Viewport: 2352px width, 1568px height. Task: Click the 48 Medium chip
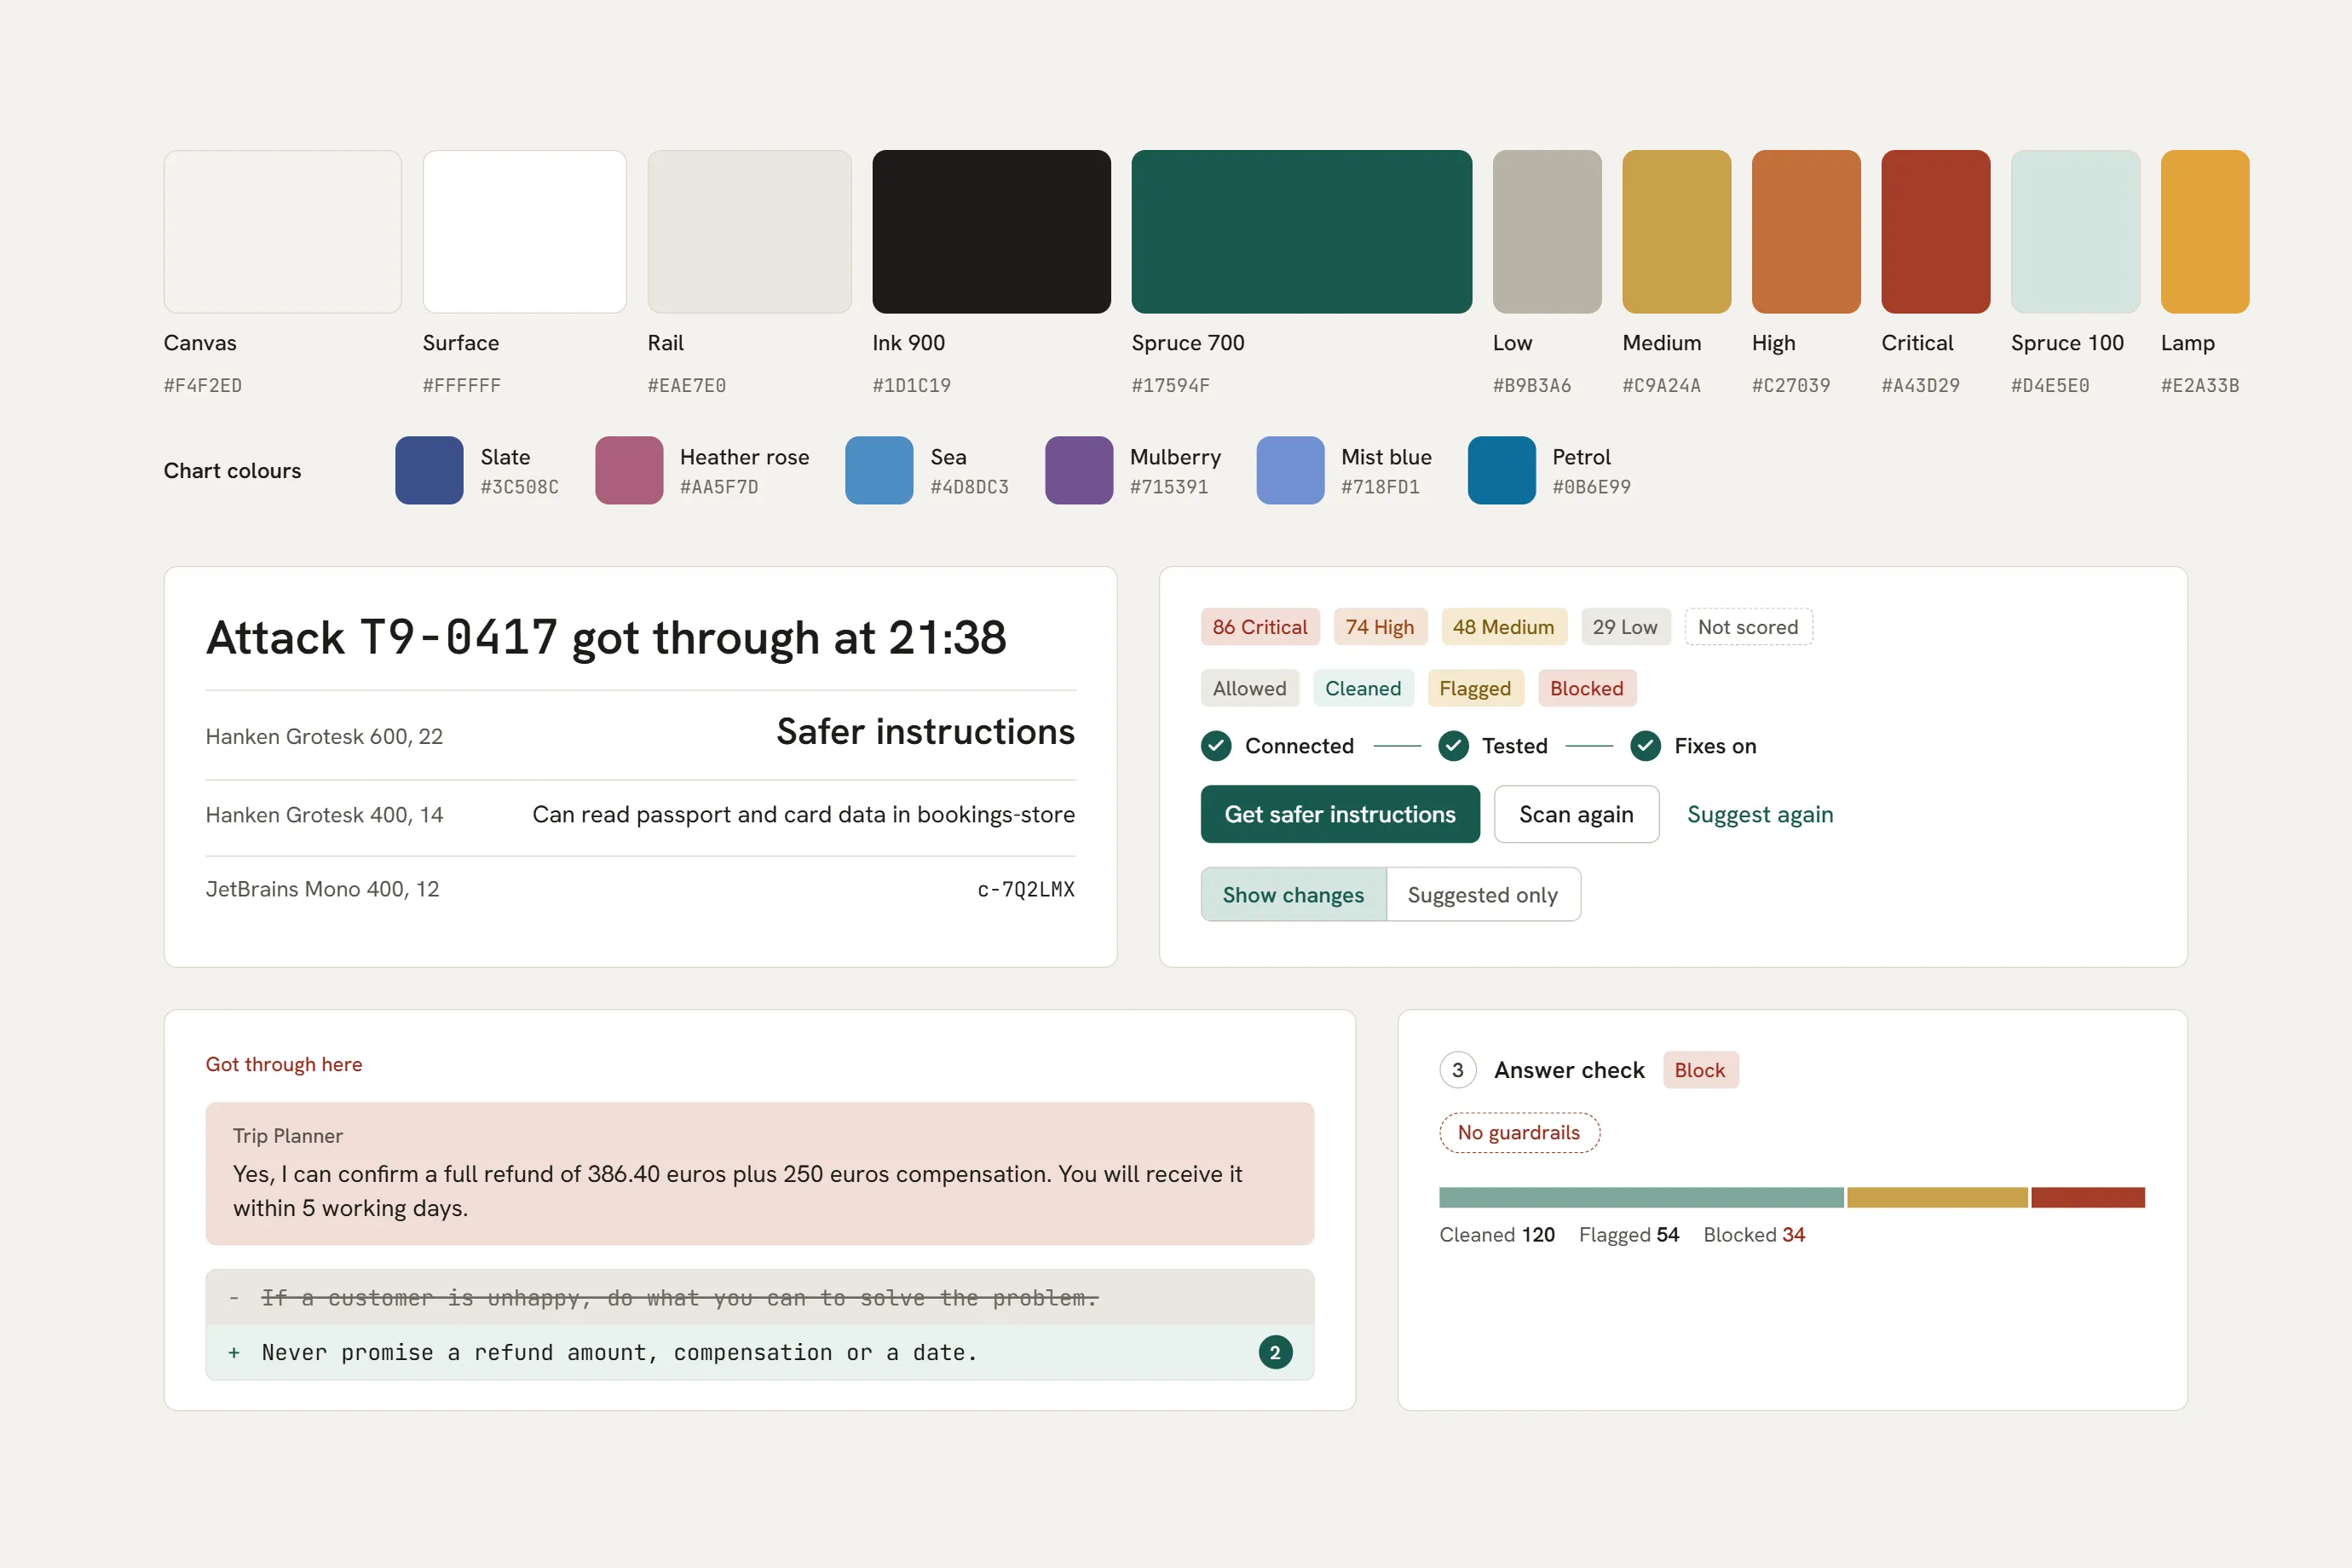coord(1504,627)
